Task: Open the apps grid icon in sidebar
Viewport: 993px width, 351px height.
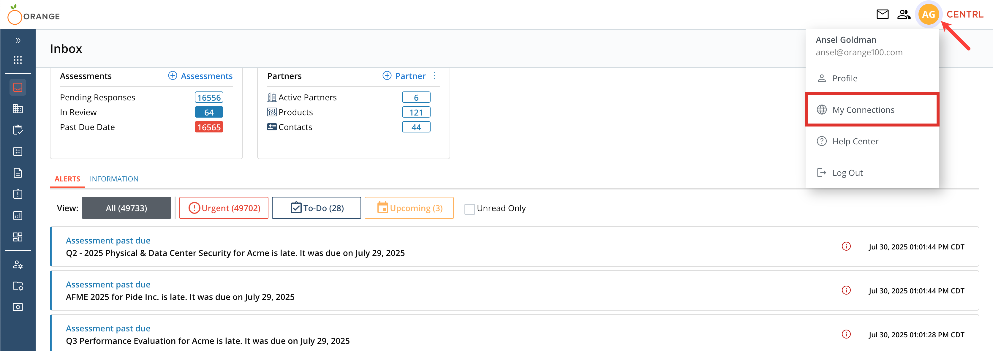Action: click(x=18, y=60)
